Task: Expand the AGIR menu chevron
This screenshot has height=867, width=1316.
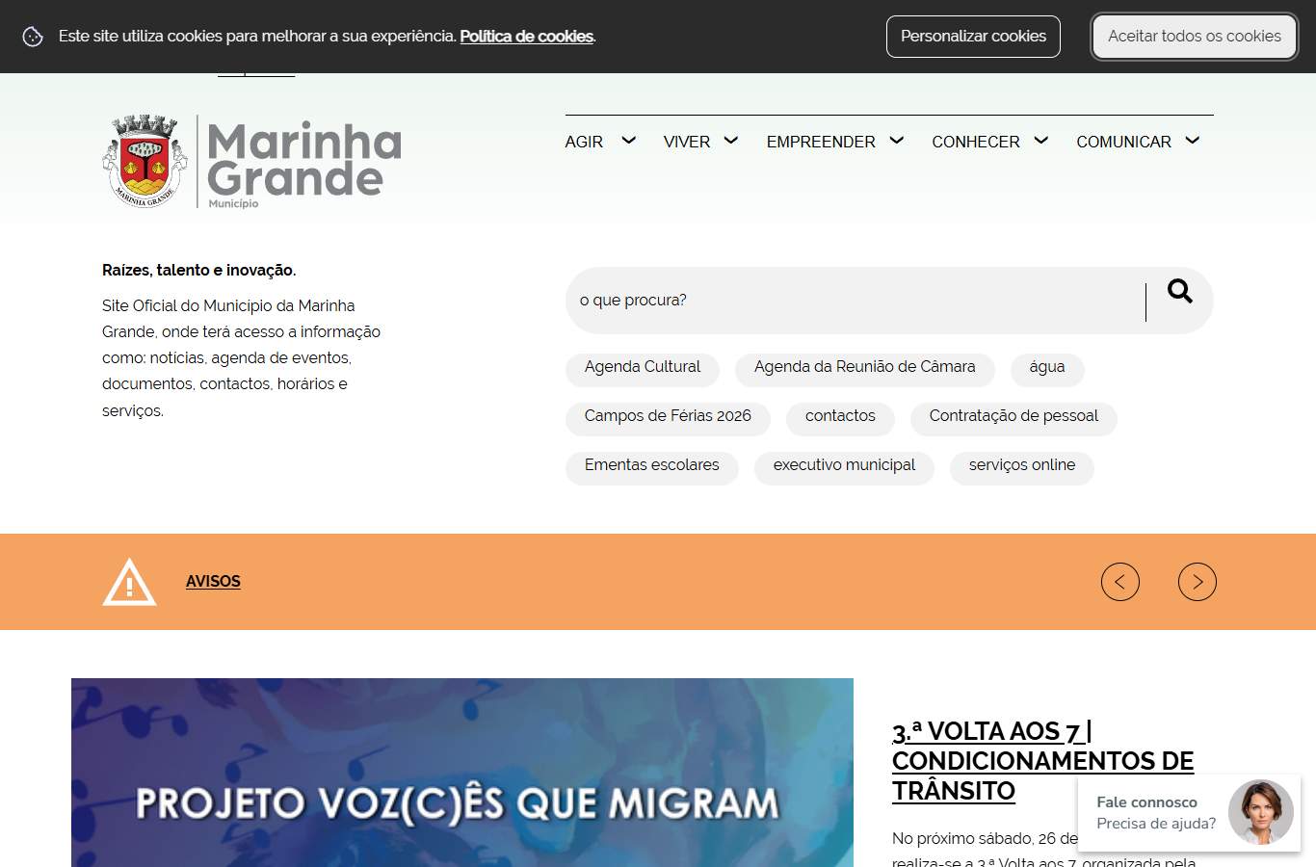Action: [629, 141]
